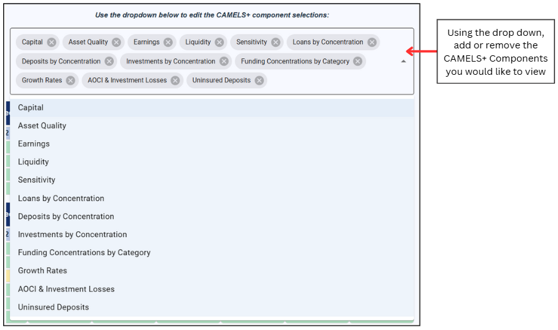
Task: Remove the Asset Quality chip via X
Action: coord(116,42)
